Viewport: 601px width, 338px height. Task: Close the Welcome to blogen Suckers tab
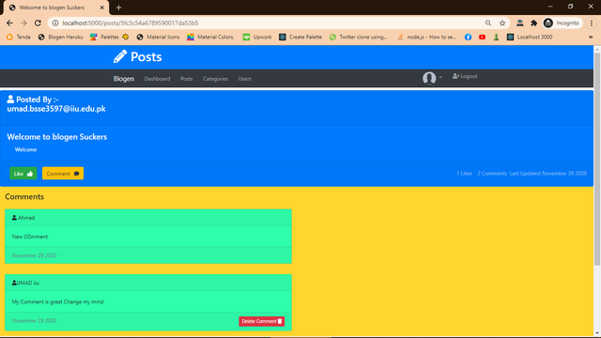pos(101,8)
